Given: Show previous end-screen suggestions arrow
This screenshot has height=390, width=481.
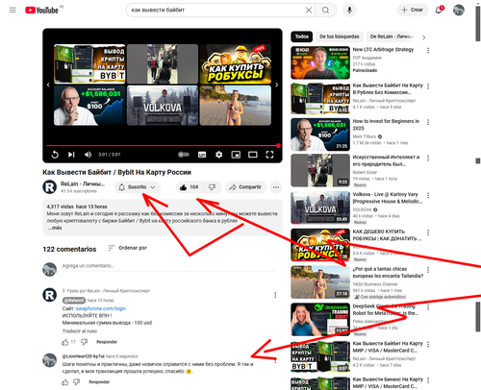Looking at the screenshot, I should tap(48, 85).
